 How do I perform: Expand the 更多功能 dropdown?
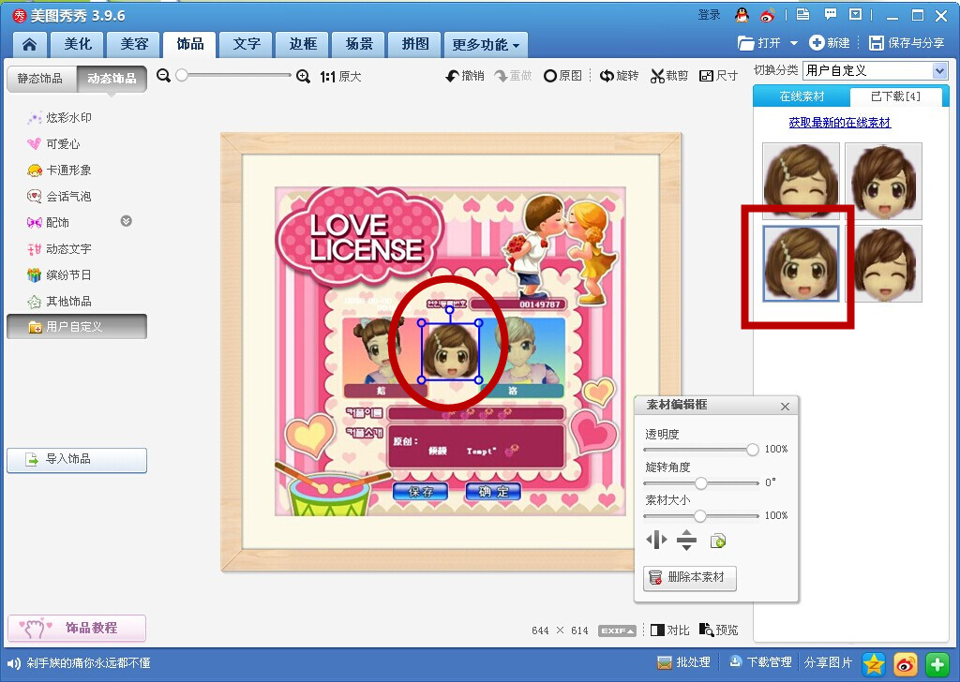pyautogui.click(x=486, y=45)
